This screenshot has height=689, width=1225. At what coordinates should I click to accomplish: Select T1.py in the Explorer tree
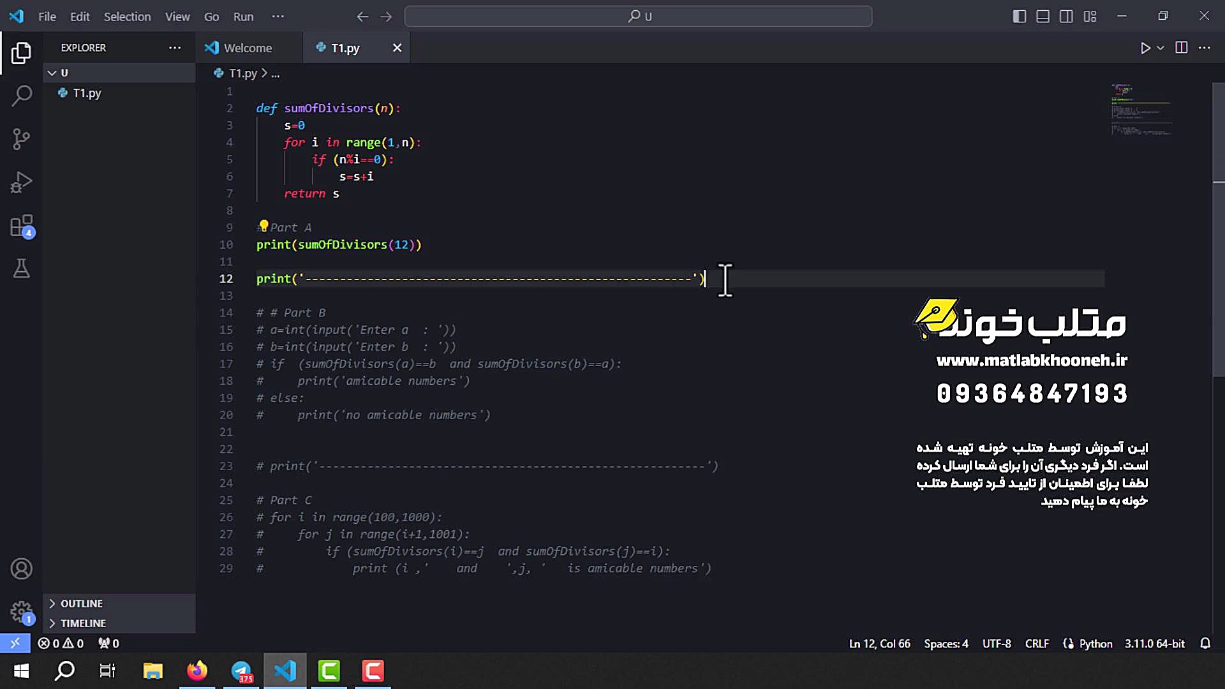[119, 93]
